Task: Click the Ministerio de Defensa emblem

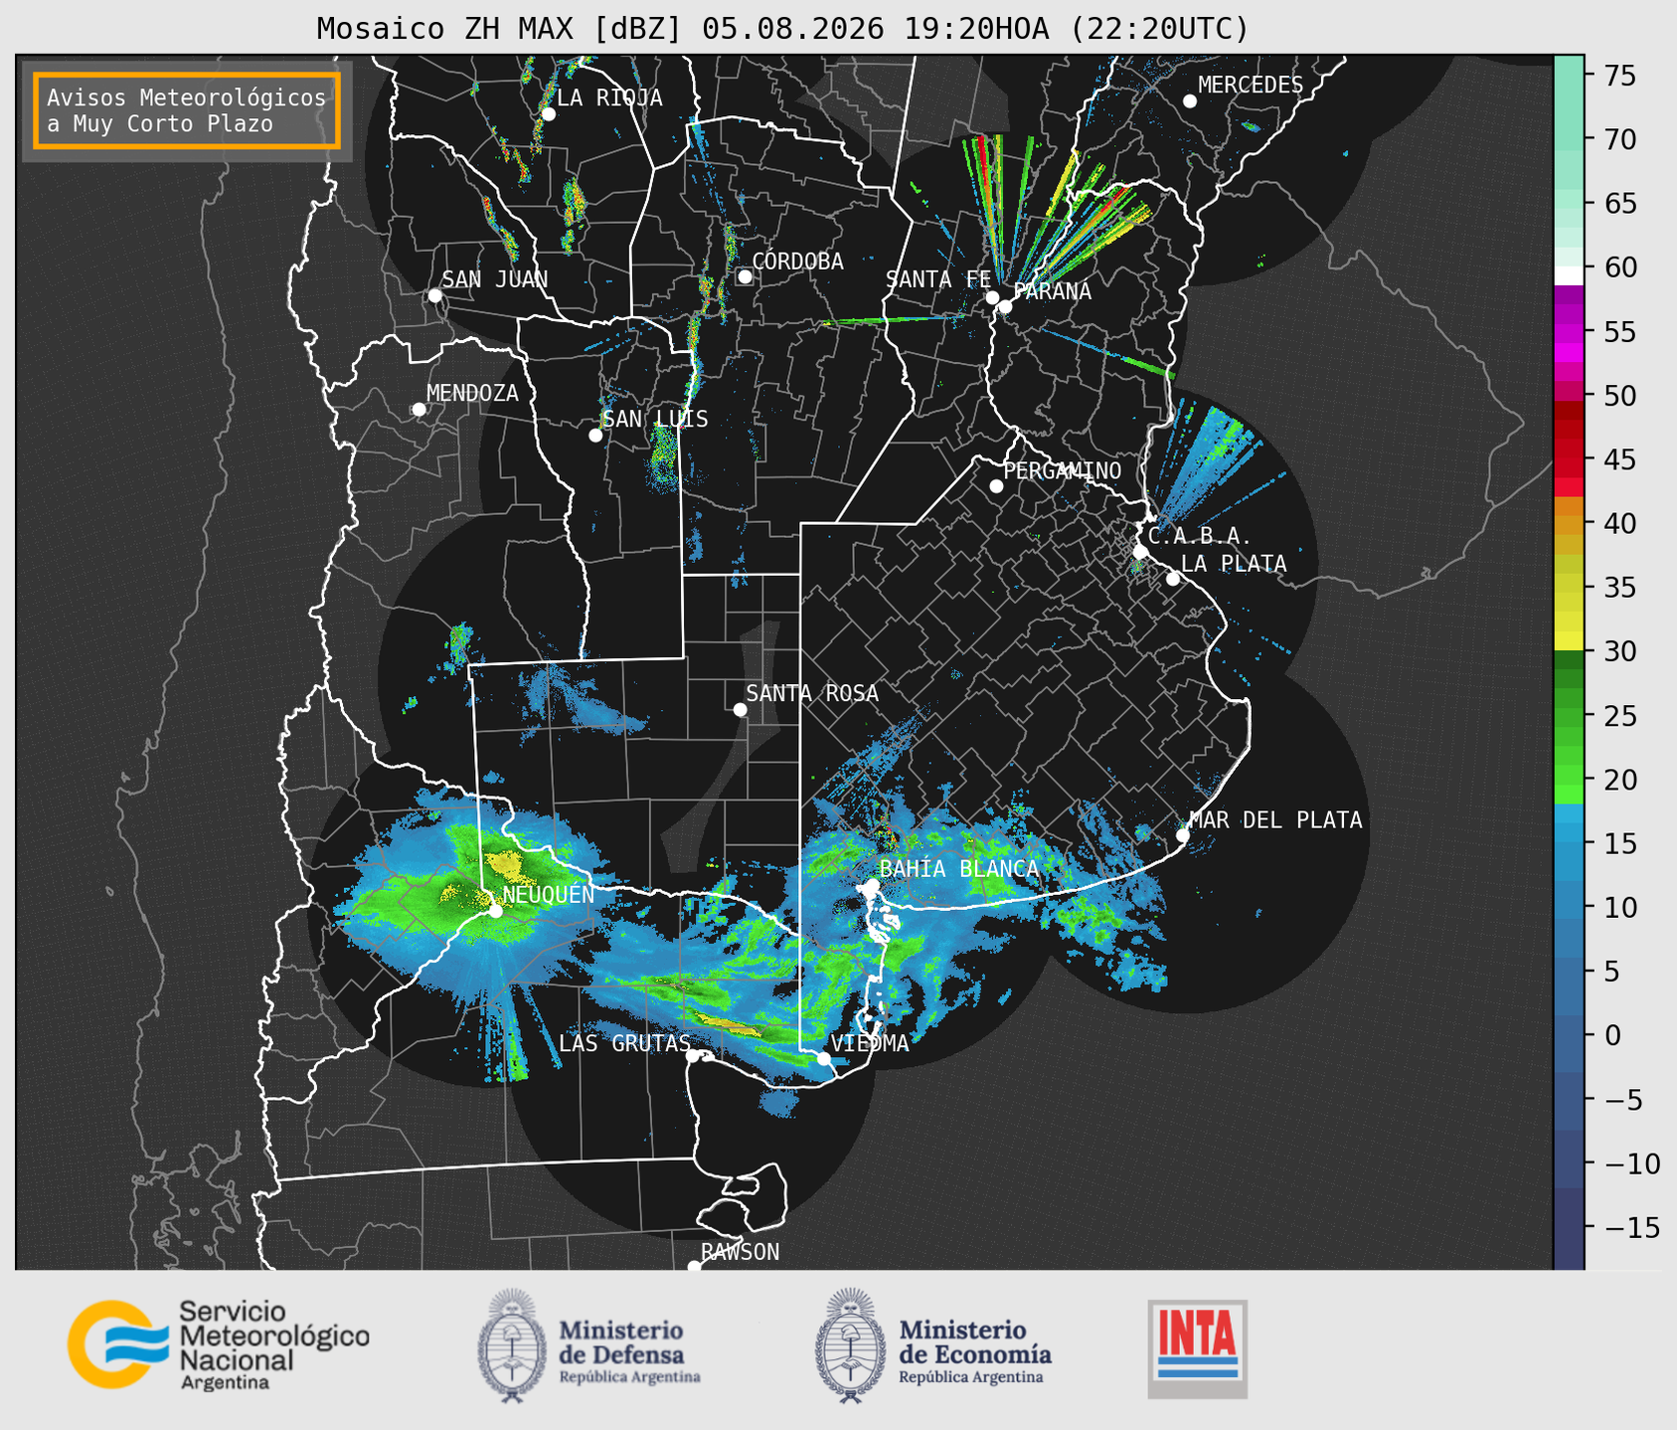Action: pos(511,1345)
